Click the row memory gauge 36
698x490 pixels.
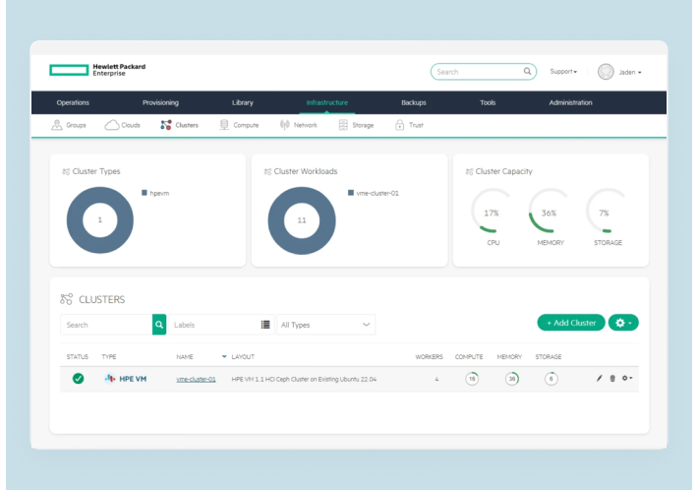pos(512,379)
